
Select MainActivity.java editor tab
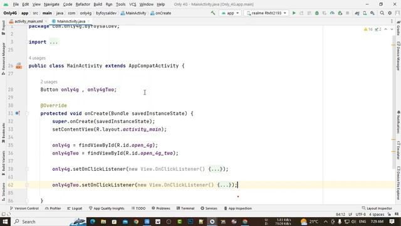click(x=71, y=21)
